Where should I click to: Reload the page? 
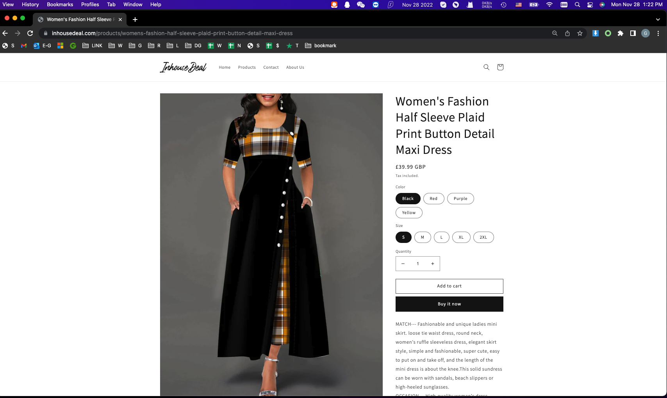point(30,33)
